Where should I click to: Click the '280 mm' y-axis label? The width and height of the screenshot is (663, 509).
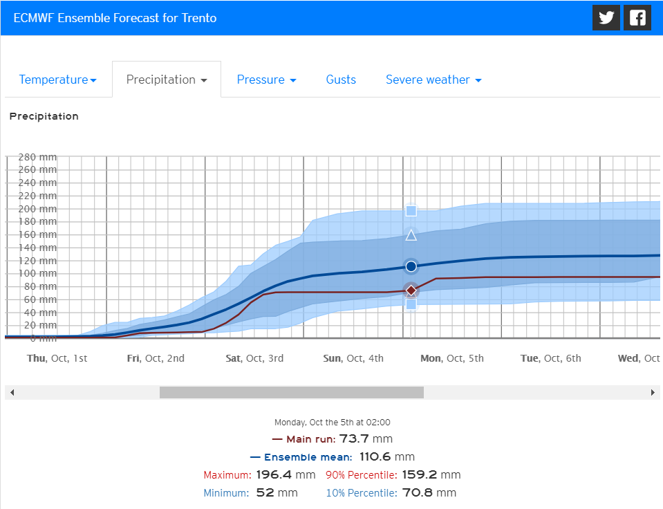tap(37, 158)
